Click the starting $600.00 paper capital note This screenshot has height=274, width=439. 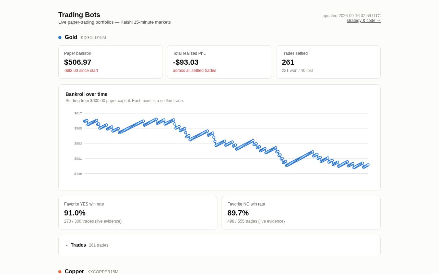click(125, 101)
